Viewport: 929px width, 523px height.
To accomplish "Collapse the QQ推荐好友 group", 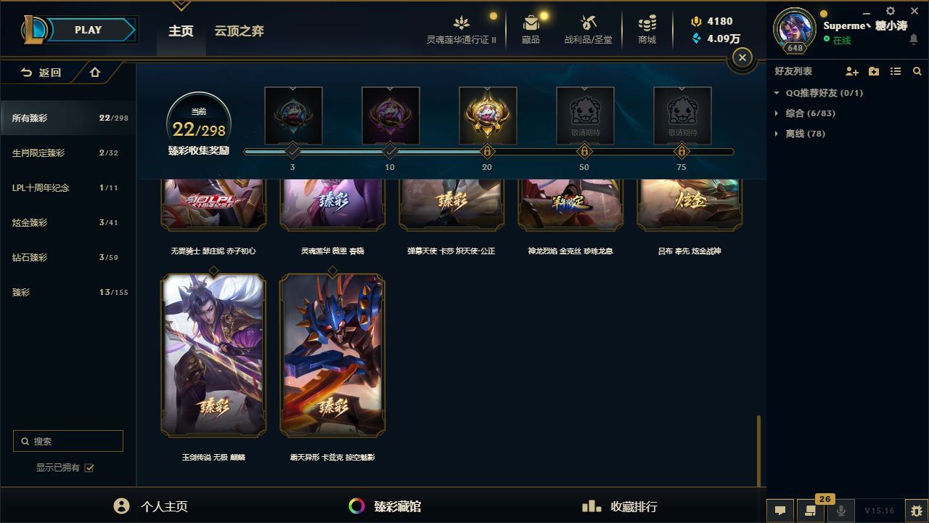I will pos(777,93).
